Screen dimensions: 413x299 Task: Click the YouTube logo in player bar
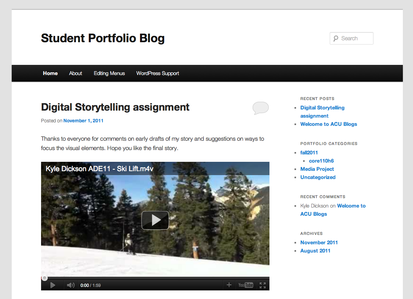(246, 285)
